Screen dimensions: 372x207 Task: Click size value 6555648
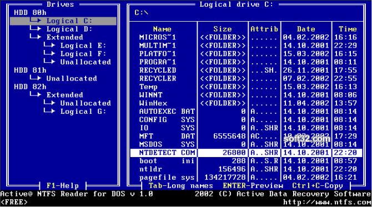pyautogui.click(x=229, y=136)
